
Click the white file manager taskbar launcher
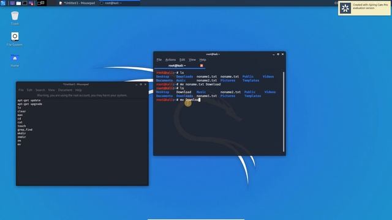(18, 3)
